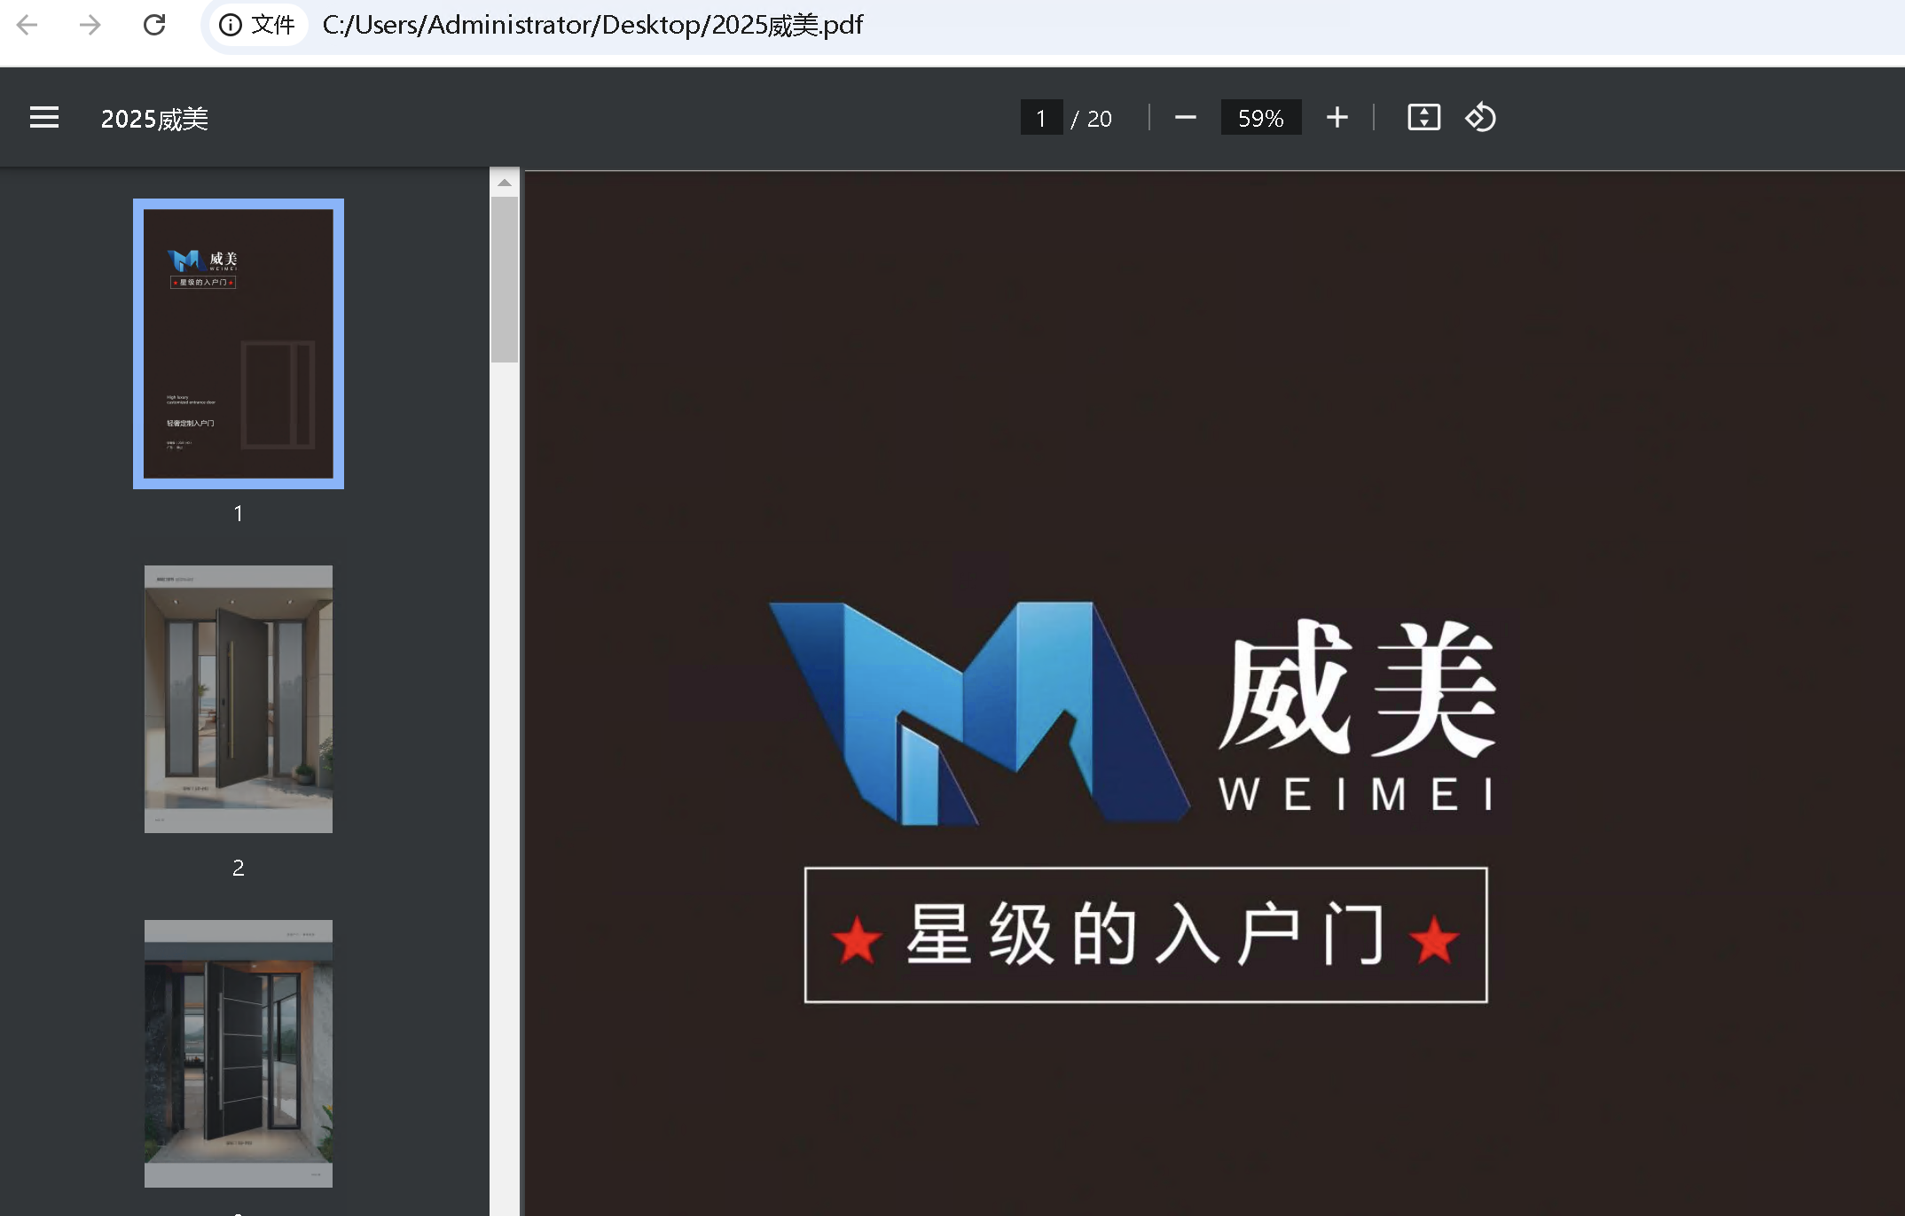Viewport: 1905px width, 1216px height.
Task: Click the 星级的入户门 slogan box
Action: [x=1145, y=935]
